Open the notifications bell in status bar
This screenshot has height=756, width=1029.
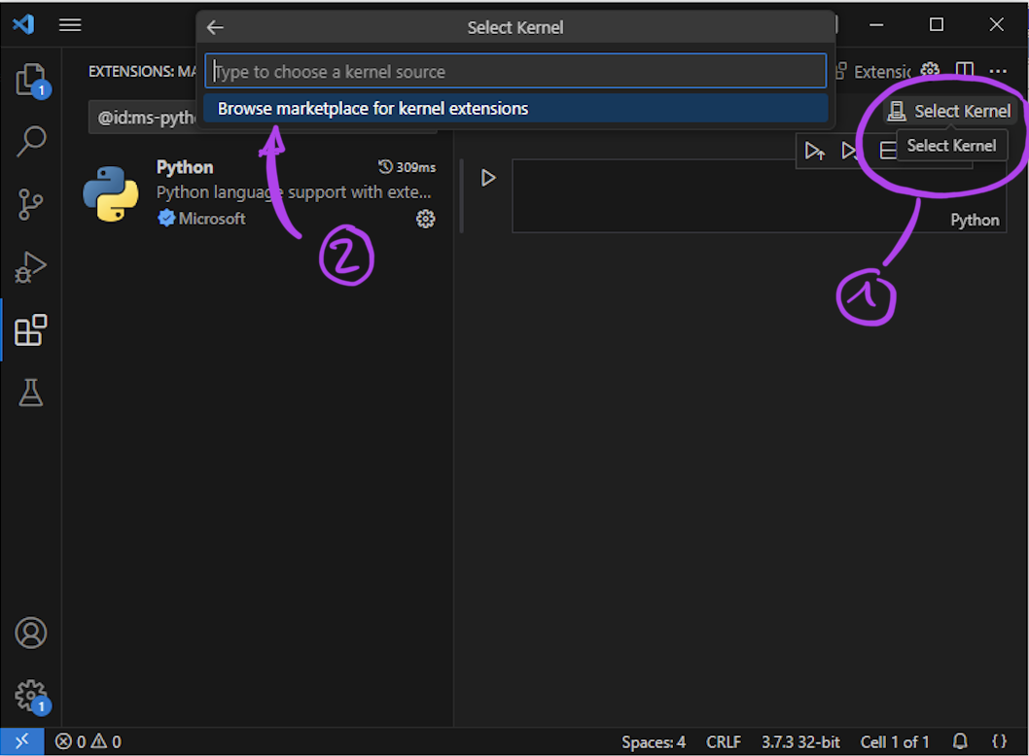click(x=960, y=742)
